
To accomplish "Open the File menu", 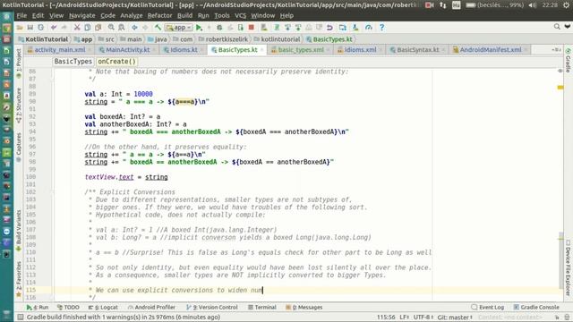I will click(x=21, y=16).
